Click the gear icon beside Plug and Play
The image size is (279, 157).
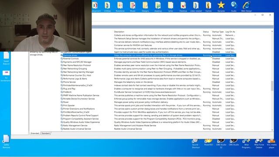tap(61, 89)
